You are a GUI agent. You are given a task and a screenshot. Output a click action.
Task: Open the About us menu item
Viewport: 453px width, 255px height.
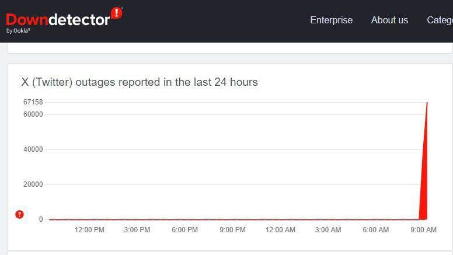pyautogui.click(x=389, y=20)
